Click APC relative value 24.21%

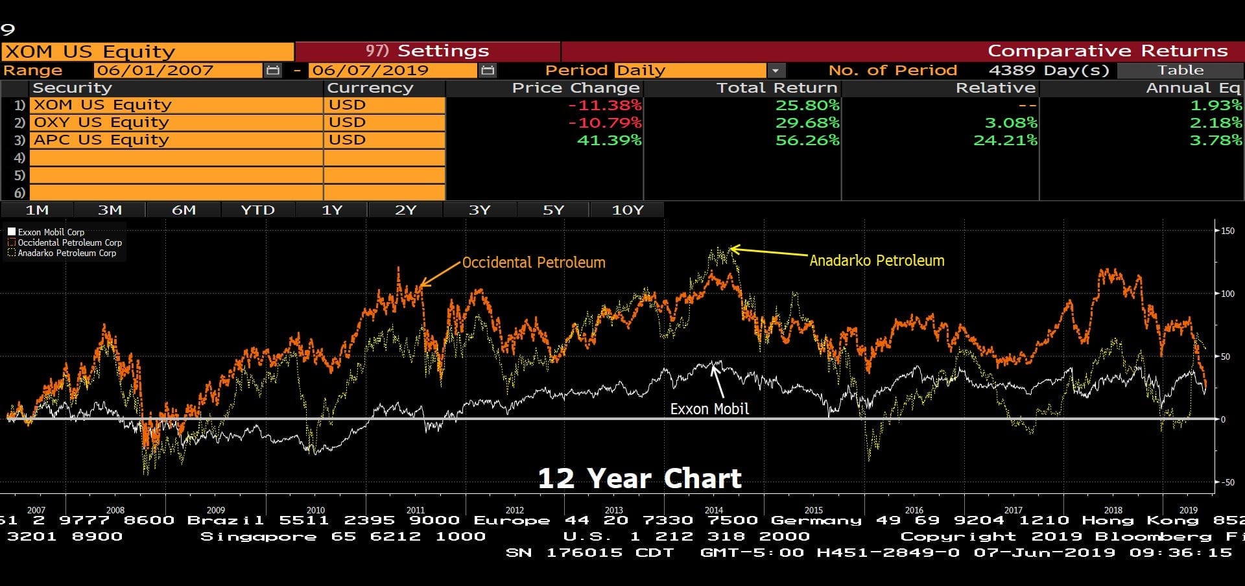pyautogui.click(x=1005, y=140)
